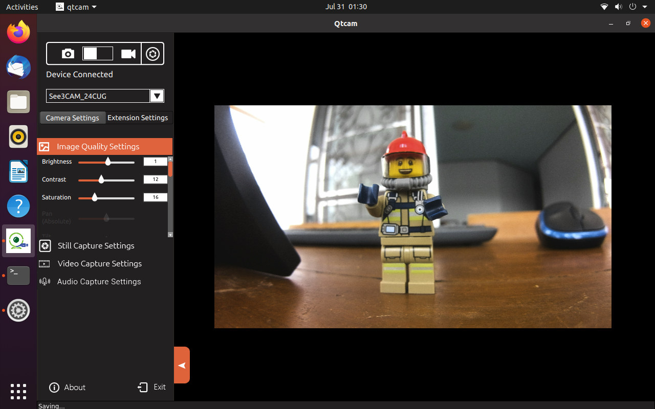Open Help from the dock
This screenshot has height=409, width=655.
pos(18,206)
